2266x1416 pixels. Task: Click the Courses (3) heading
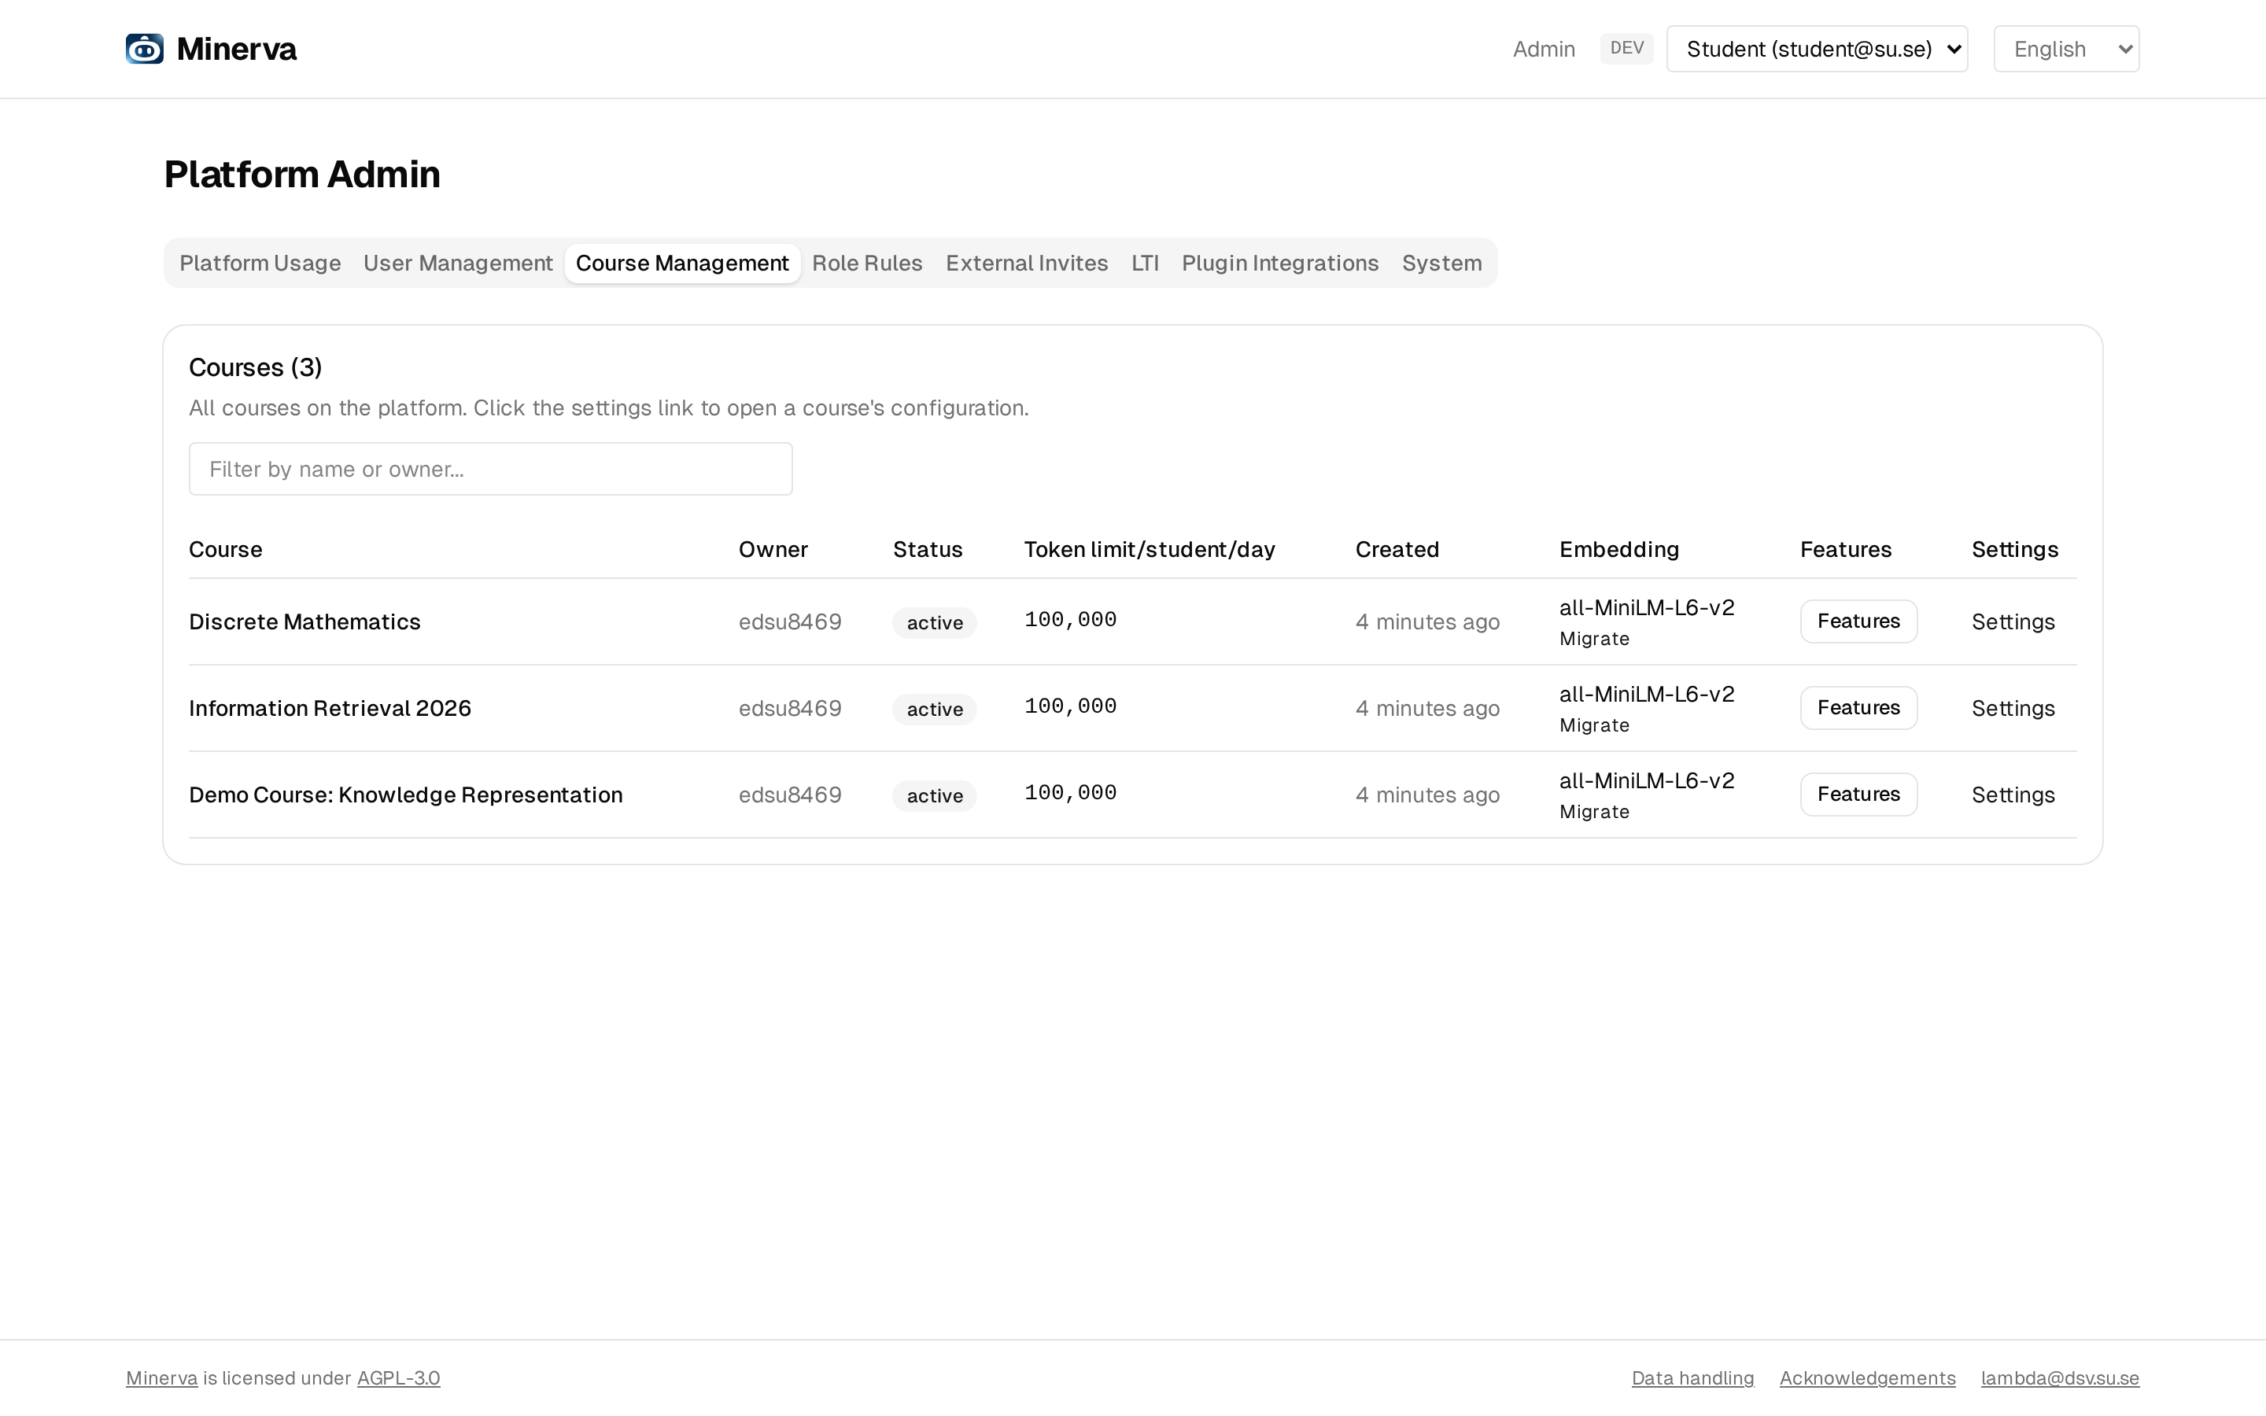tap(256, 367)
